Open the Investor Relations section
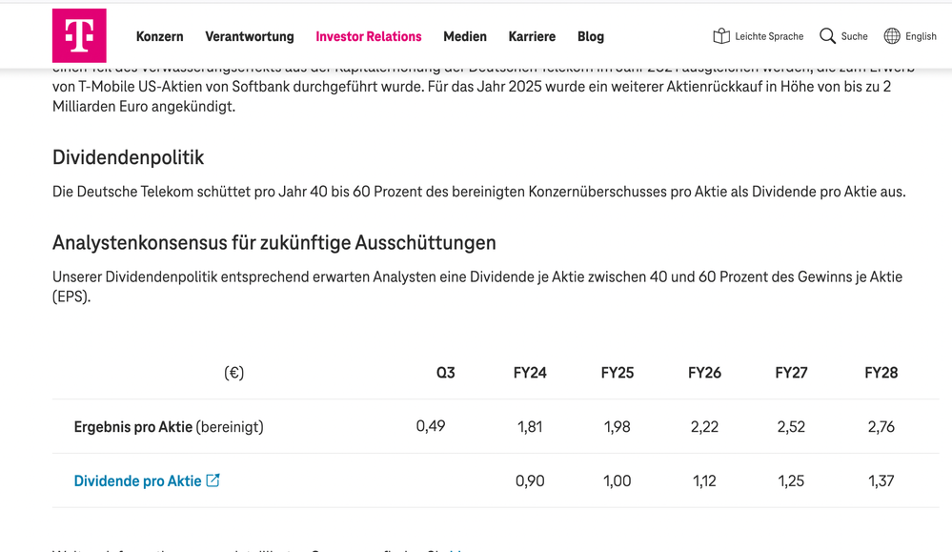 [369, 36]
